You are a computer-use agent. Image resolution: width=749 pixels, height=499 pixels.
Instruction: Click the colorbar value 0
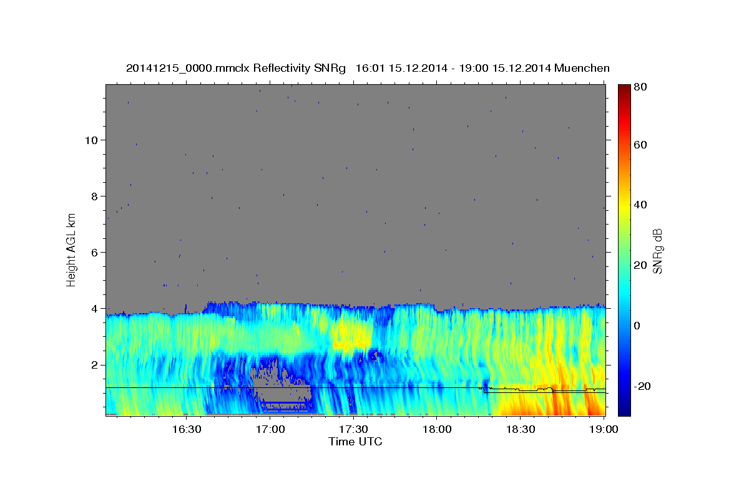point(639,326)
